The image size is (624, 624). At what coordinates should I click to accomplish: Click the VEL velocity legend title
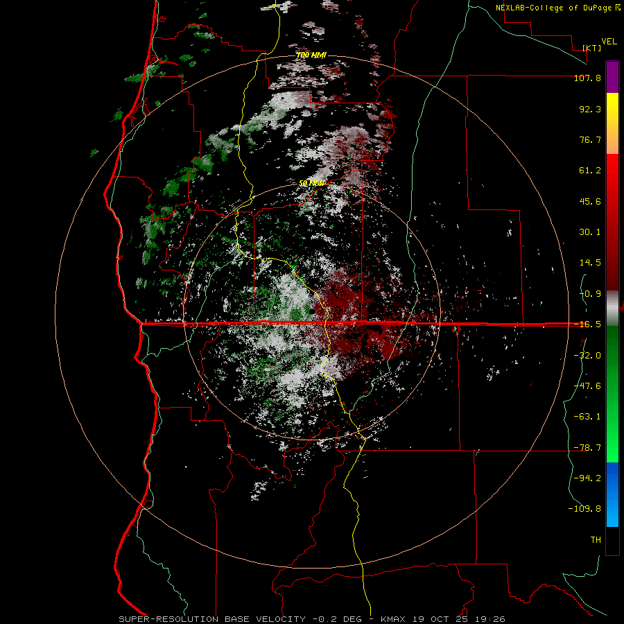tap(609, 42)
